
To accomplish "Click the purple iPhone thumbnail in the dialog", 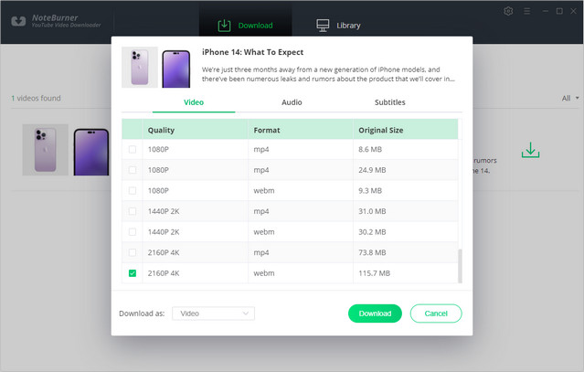I will click(176, 69).
